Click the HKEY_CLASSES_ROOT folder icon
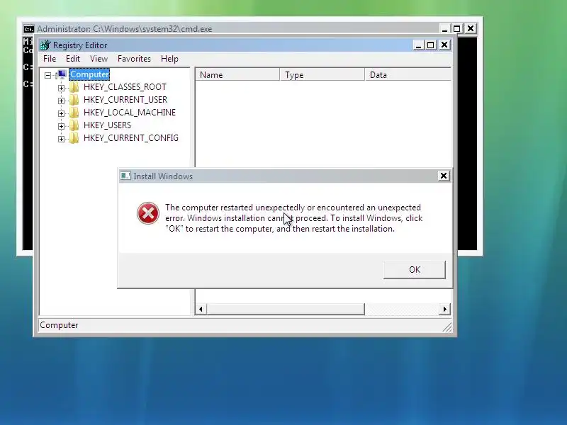The width and height of the screenshot is (567, 425). [74, 87]
